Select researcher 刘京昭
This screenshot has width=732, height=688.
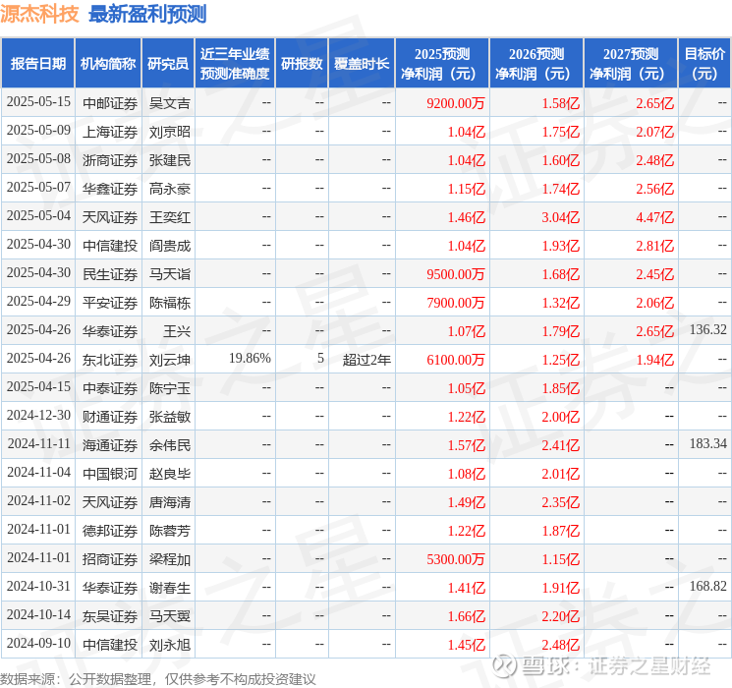pos(169,132)
